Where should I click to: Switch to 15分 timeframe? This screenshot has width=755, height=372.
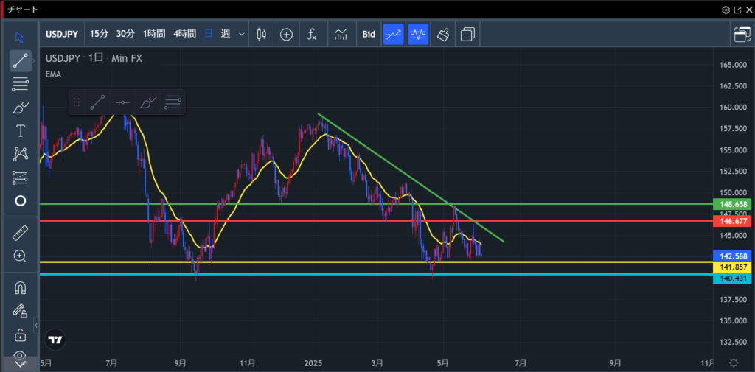pyautogui.click(x=100, y=34)
